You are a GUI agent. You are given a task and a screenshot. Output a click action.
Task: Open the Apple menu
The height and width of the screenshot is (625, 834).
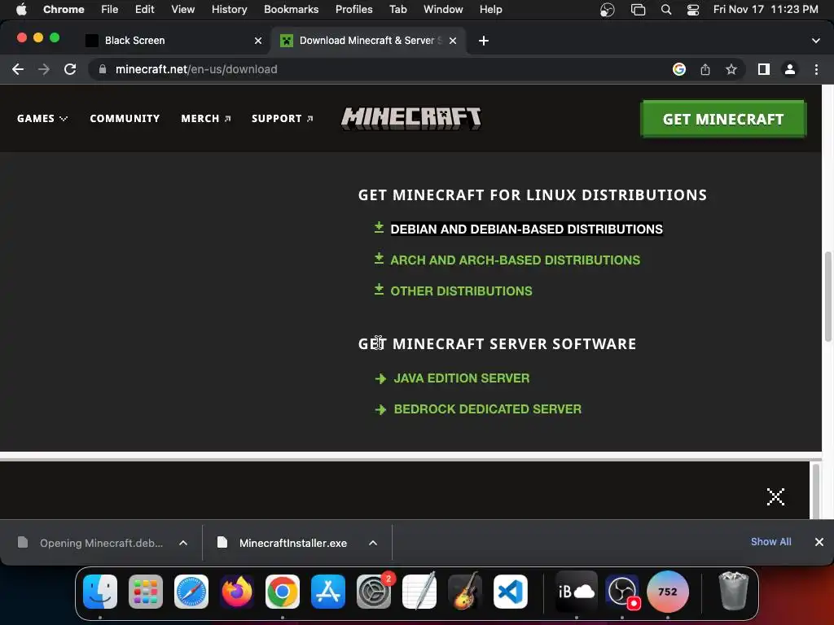(21, 10)
